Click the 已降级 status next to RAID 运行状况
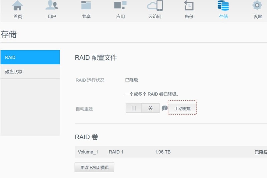 pos(131,80)
